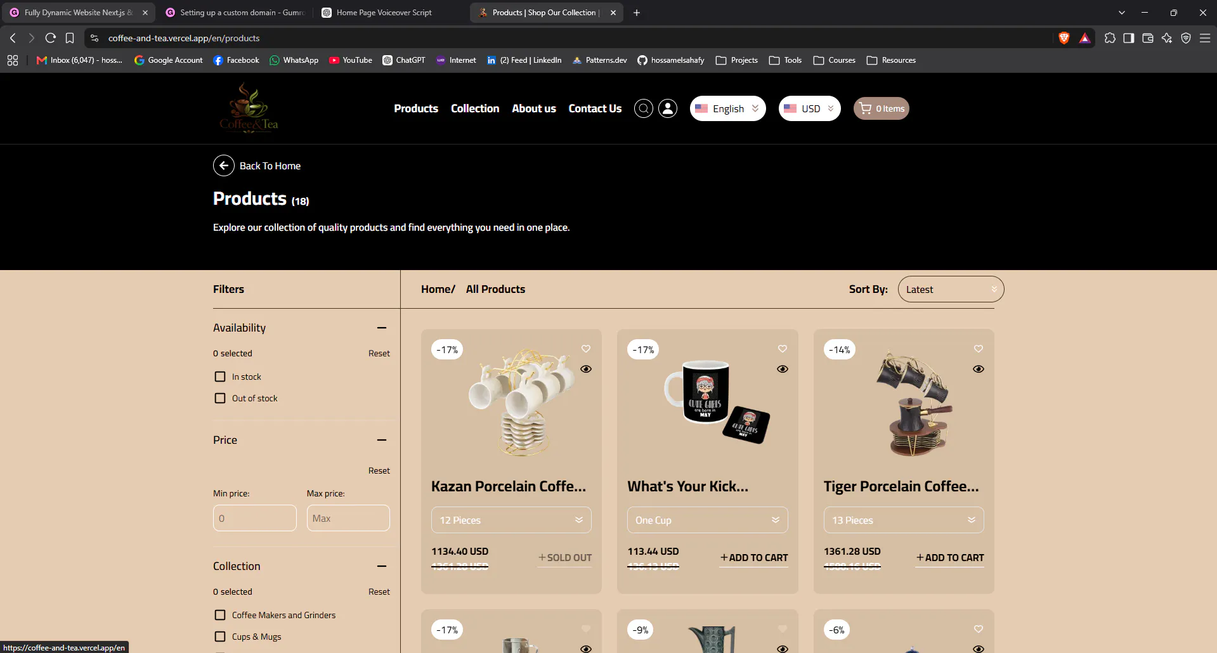The width and height of the screenshot is (1217, 653).
Task: Add What's Your Kick mug to cart
Action: click(754, 558)
